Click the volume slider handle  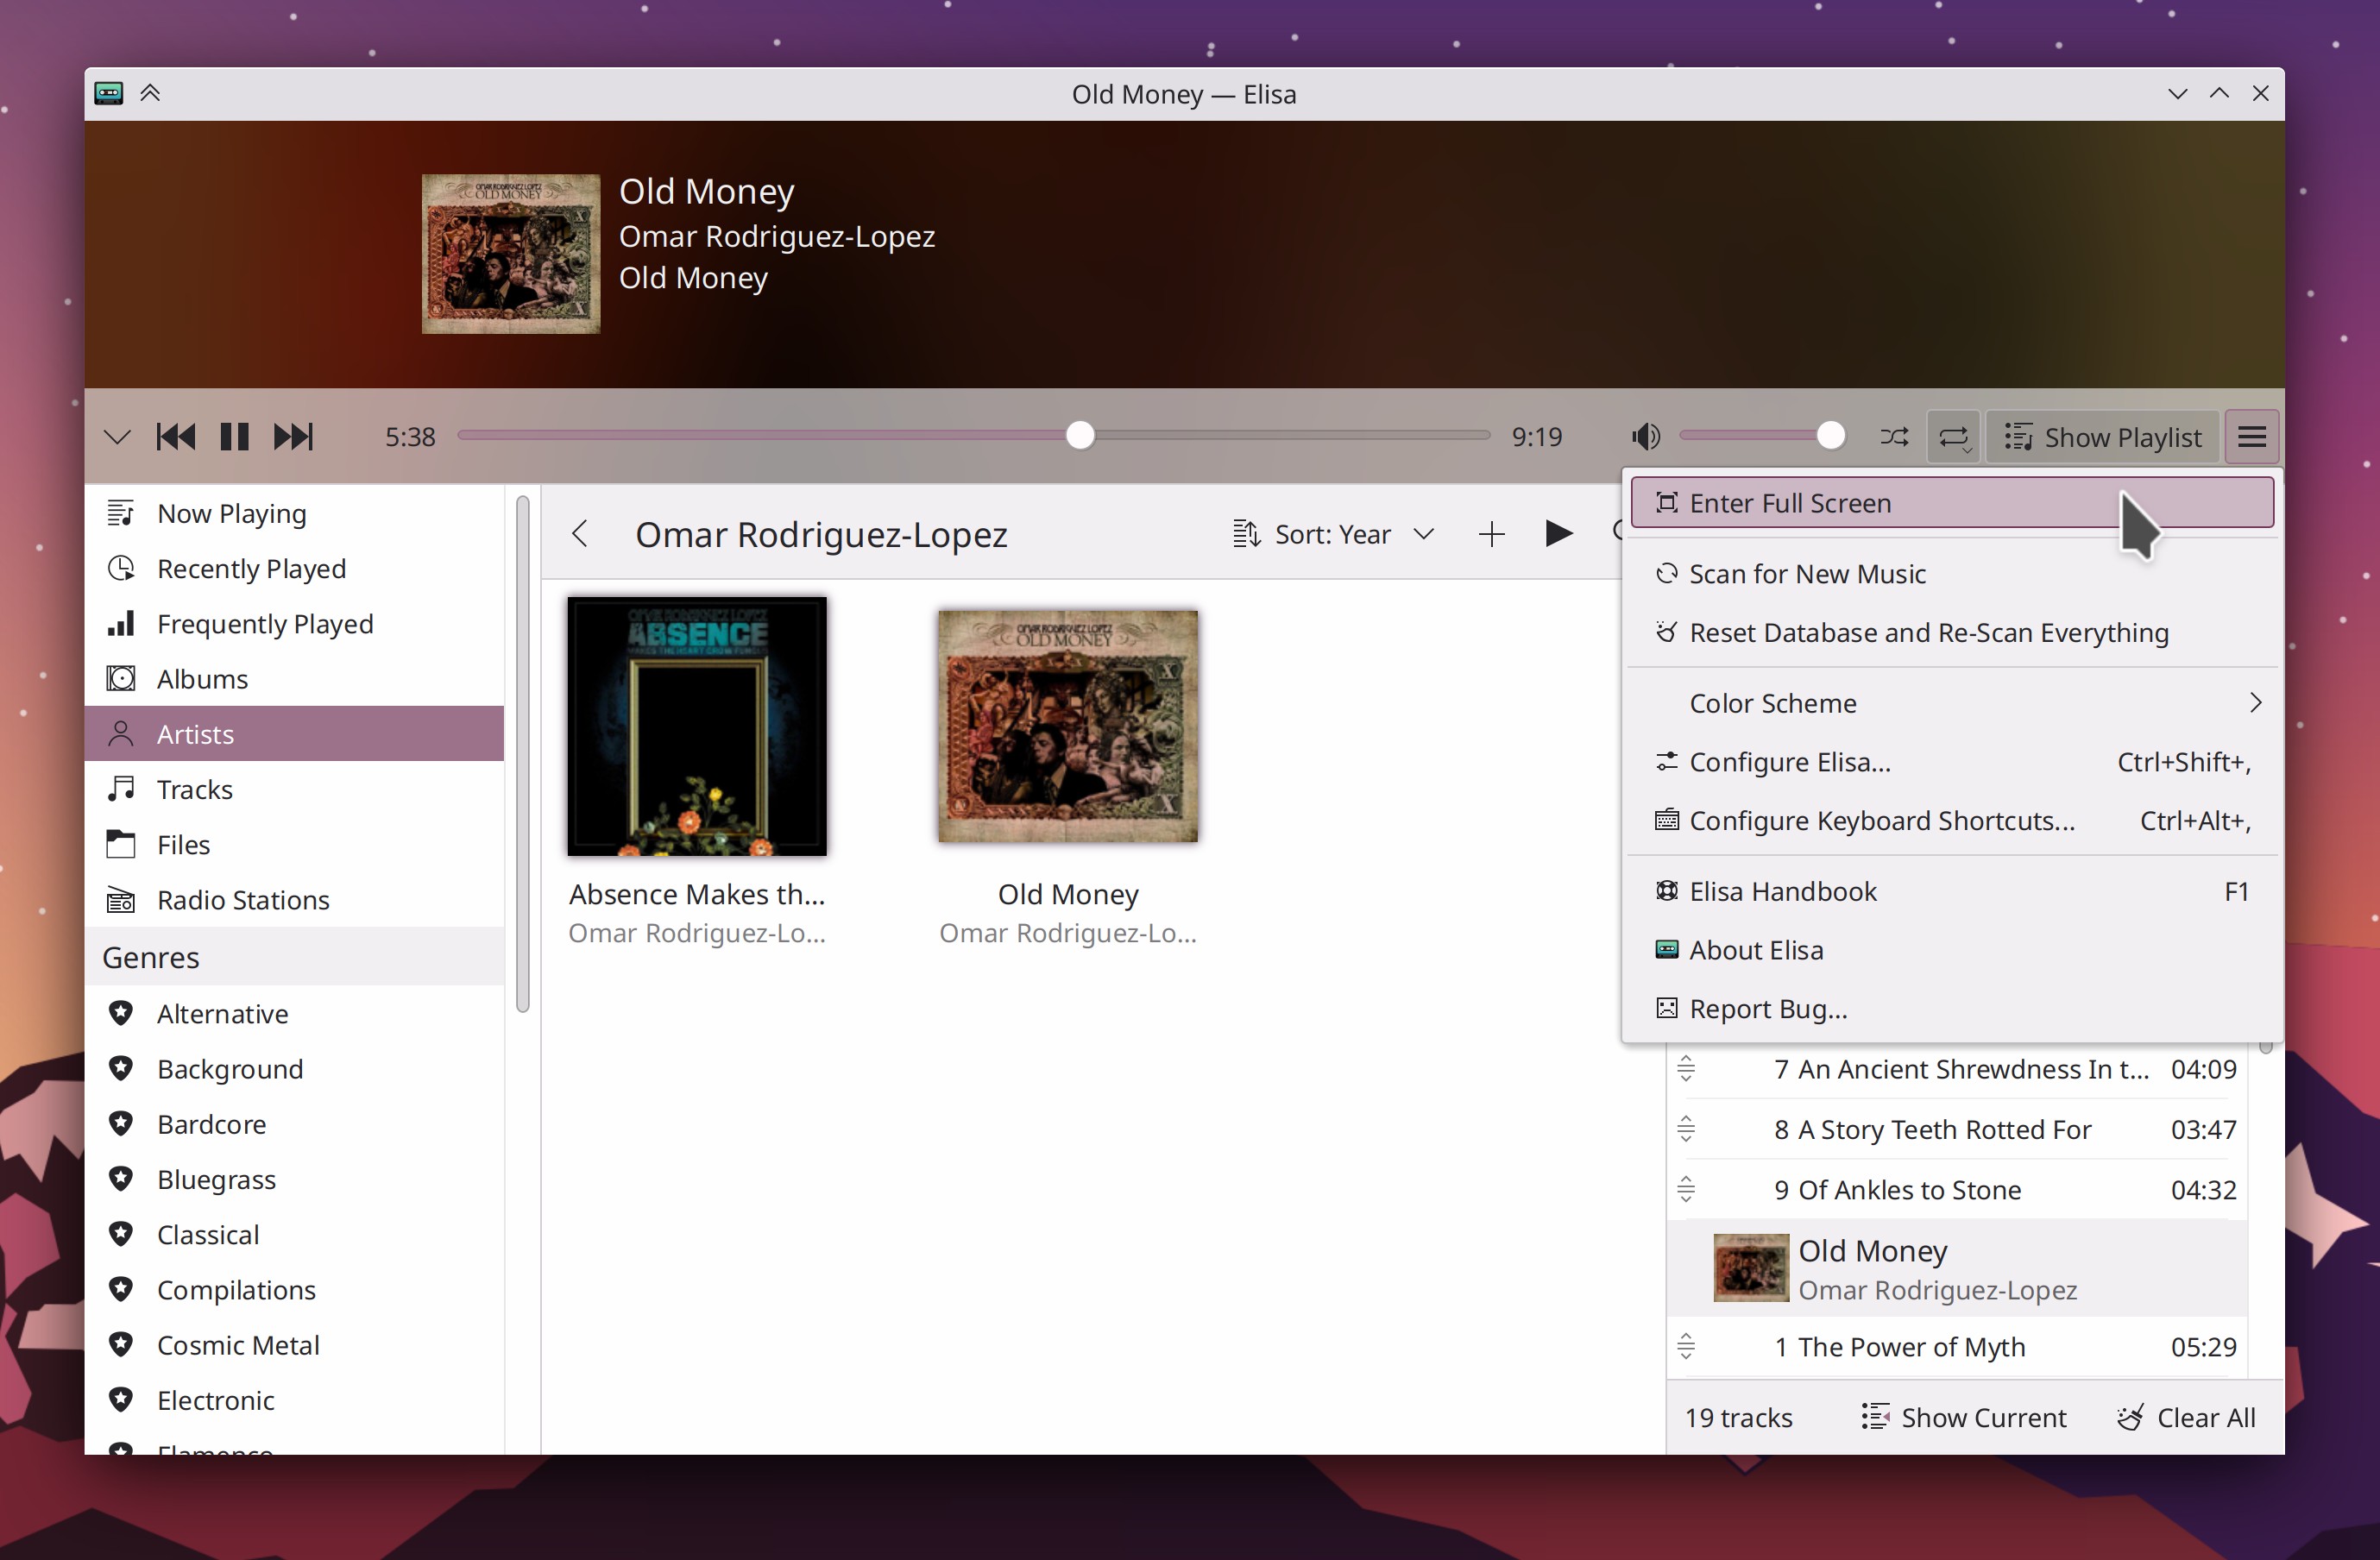pyautogui.click(x=1830, y=436)
